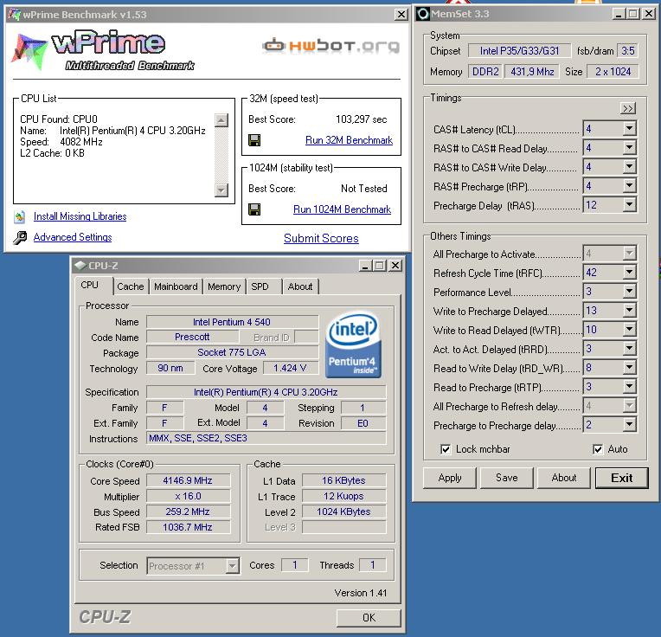Viewport: 661px width, 637px height.
Task: Click the Save button in MemSet
Action: point(507,478)
